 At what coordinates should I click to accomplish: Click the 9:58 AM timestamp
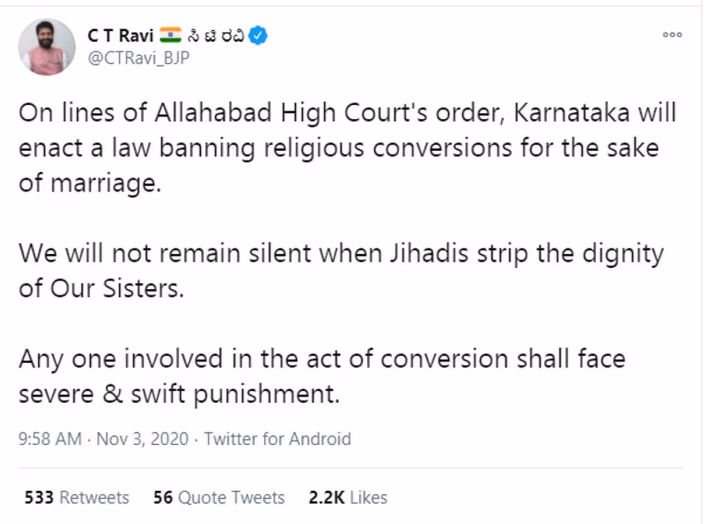(50, 439)
